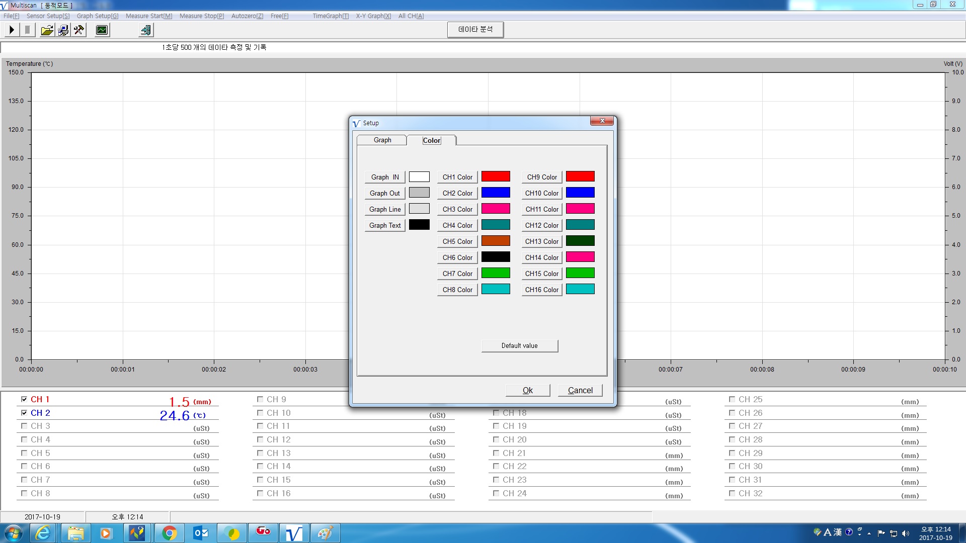
Task: Open a file with the folder icon
Action: pyautogui.click(x=47, y=30)
